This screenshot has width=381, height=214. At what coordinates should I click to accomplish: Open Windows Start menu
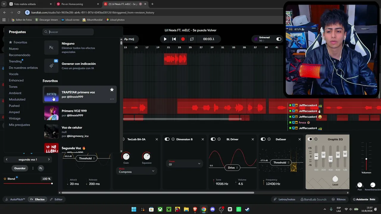134,209
